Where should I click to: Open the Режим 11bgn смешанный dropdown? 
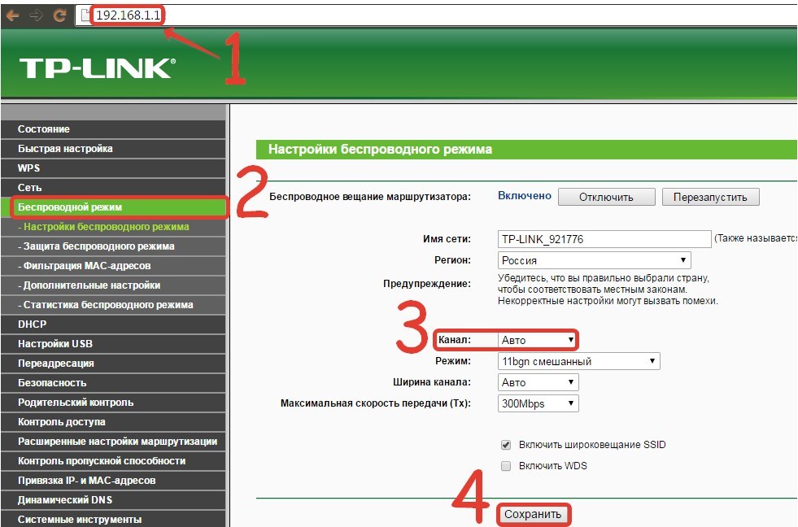coord(578,361)
